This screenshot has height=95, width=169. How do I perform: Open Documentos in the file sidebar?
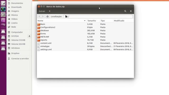[x=17, y=3]
